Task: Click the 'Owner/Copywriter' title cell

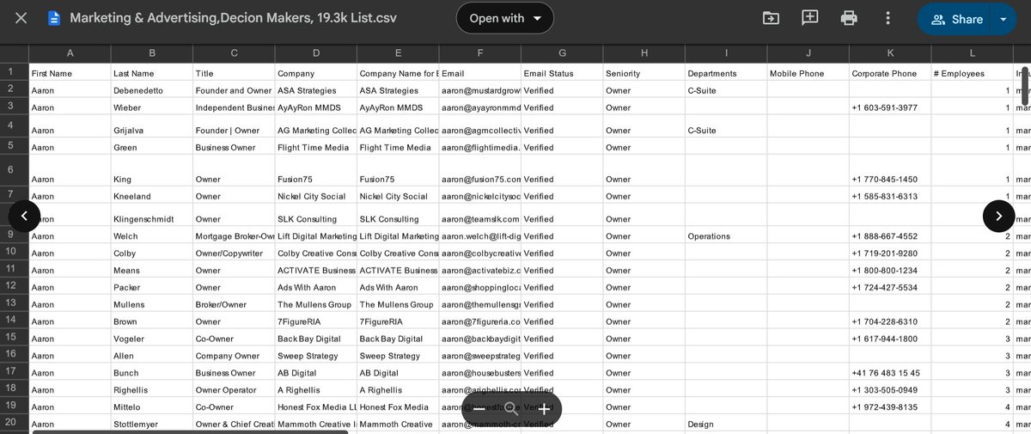Action: click(234, 253)
